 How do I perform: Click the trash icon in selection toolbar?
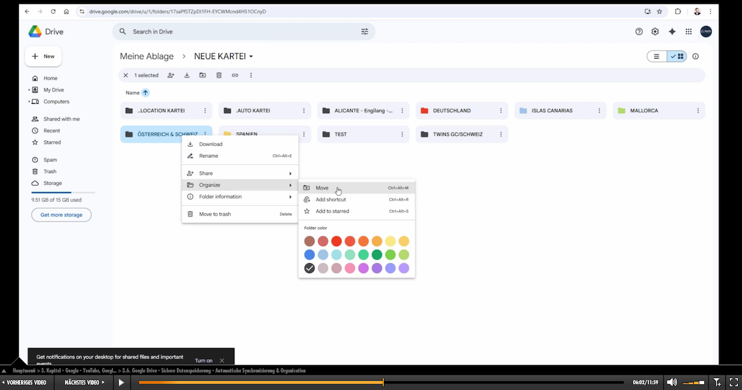[219, 75]
